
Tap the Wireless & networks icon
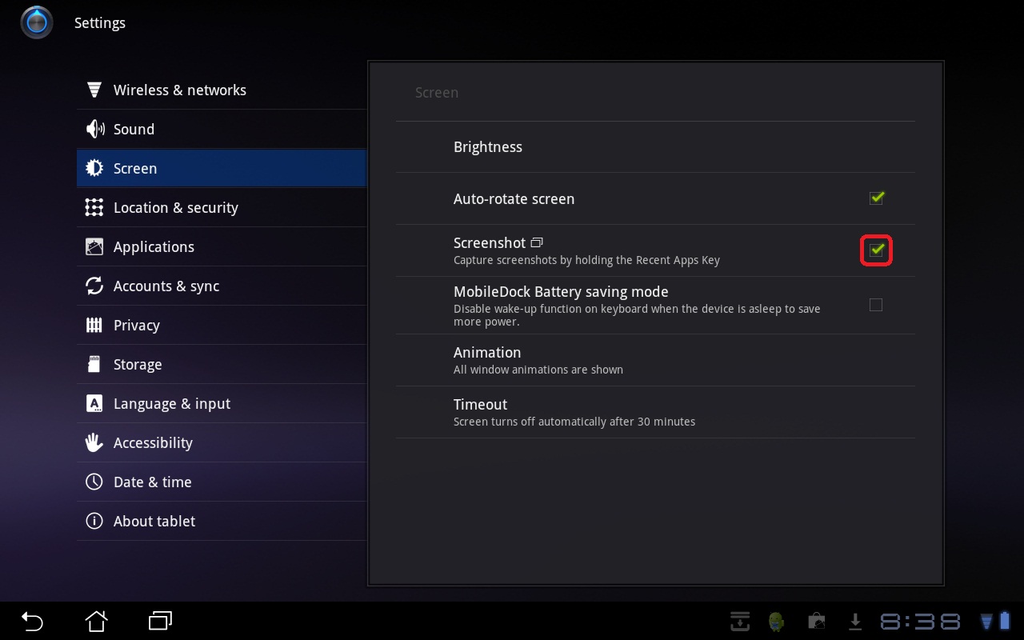coord(94,90)
